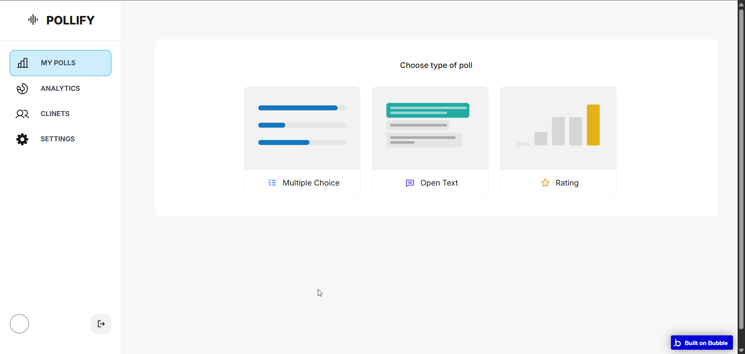Choose the Multiple Choice poll type label
Viewport: 745px width, 354px height.
[x=311, y=183]
